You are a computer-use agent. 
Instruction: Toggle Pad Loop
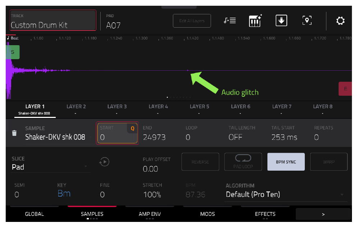pos(243,162)
